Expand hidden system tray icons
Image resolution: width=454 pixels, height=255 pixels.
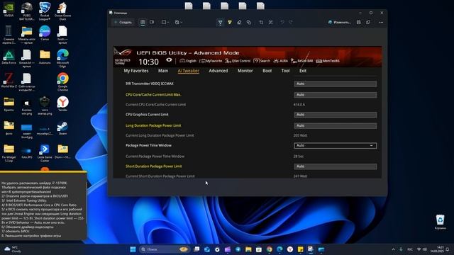tap(393, 249)
